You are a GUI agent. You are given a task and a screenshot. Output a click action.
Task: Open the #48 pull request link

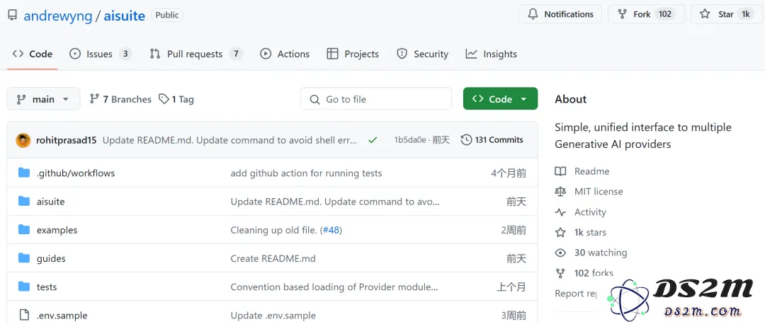pos(331,230)
